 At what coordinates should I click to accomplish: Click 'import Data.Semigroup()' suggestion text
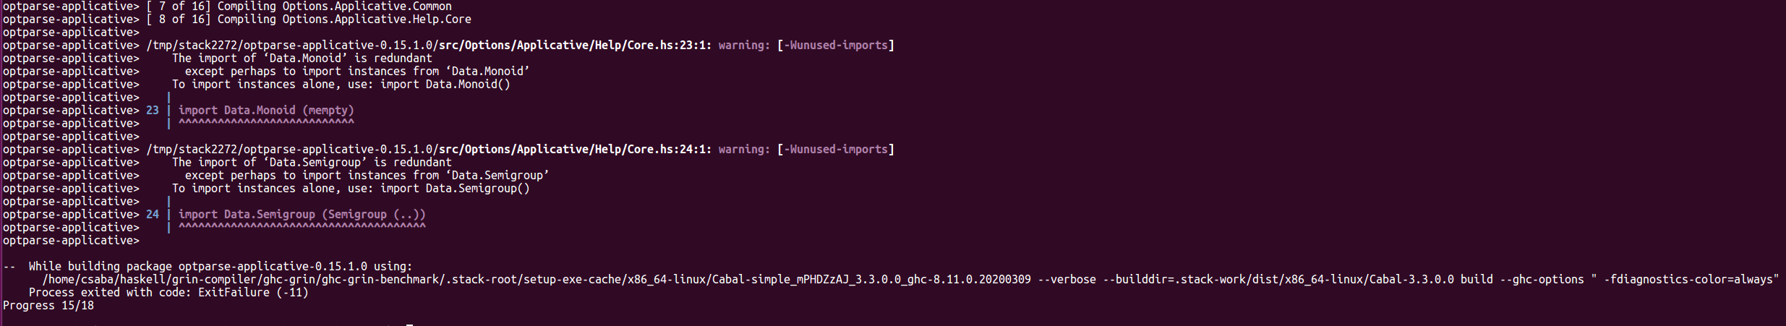(x=455, y=189)
